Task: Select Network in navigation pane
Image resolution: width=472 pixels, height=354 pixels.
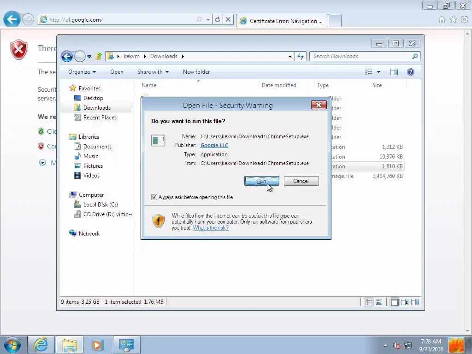Action: (x=89, y=234)
